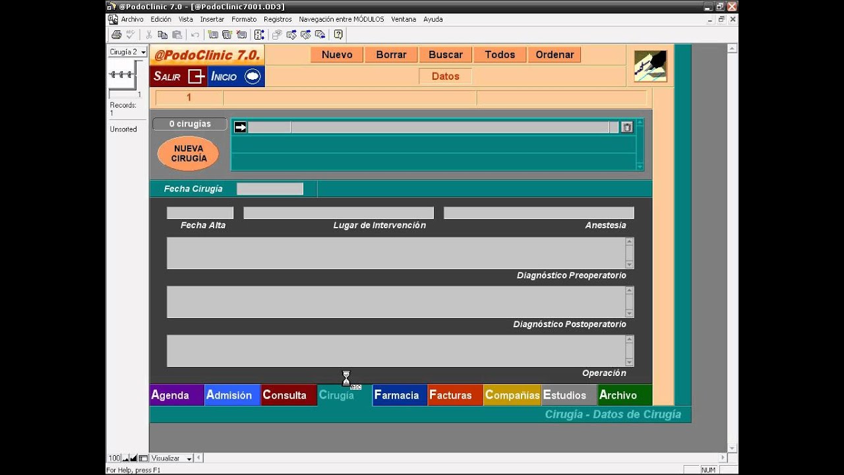Click the Borrar button
The height and width of the screenshot is (475, 844).
click(x=391, y=55)
